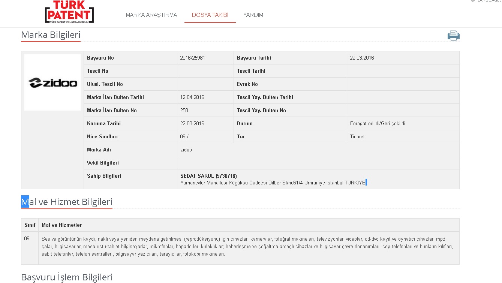Click the class 09 goods description text
Image resolution: width=502 pixels, height=283 pixels.
pyautogui.click(x=247, y=246)
